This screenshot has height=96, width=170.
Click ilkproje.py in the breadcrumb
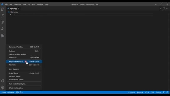14,12
